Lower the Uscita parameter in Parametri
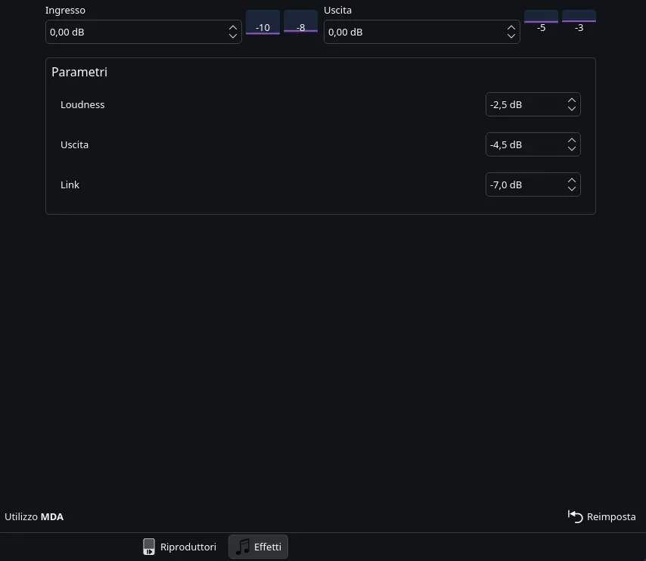Screen dimensions: 646x561 [x=572, y=149]
